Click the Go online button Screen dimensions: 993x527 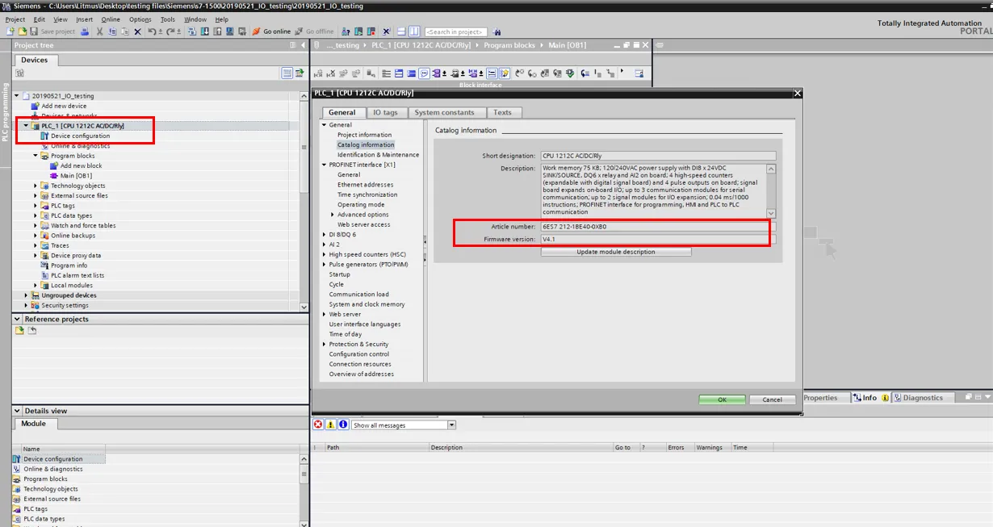pos(271,31)
